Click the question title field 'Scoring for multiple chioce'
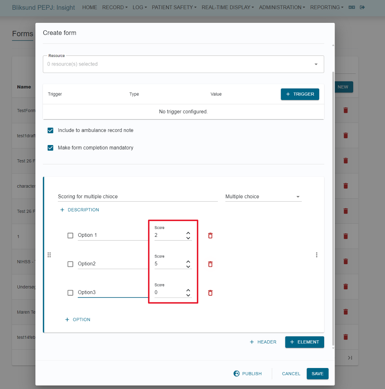Screen dimensions: 385x389 [x=138, y=196]
